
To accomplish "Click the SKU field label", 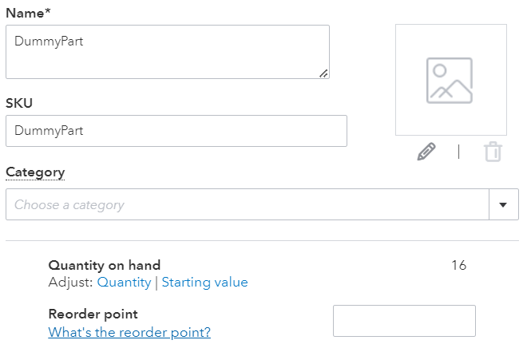I will pyautogui.click(x=19, y=103).
